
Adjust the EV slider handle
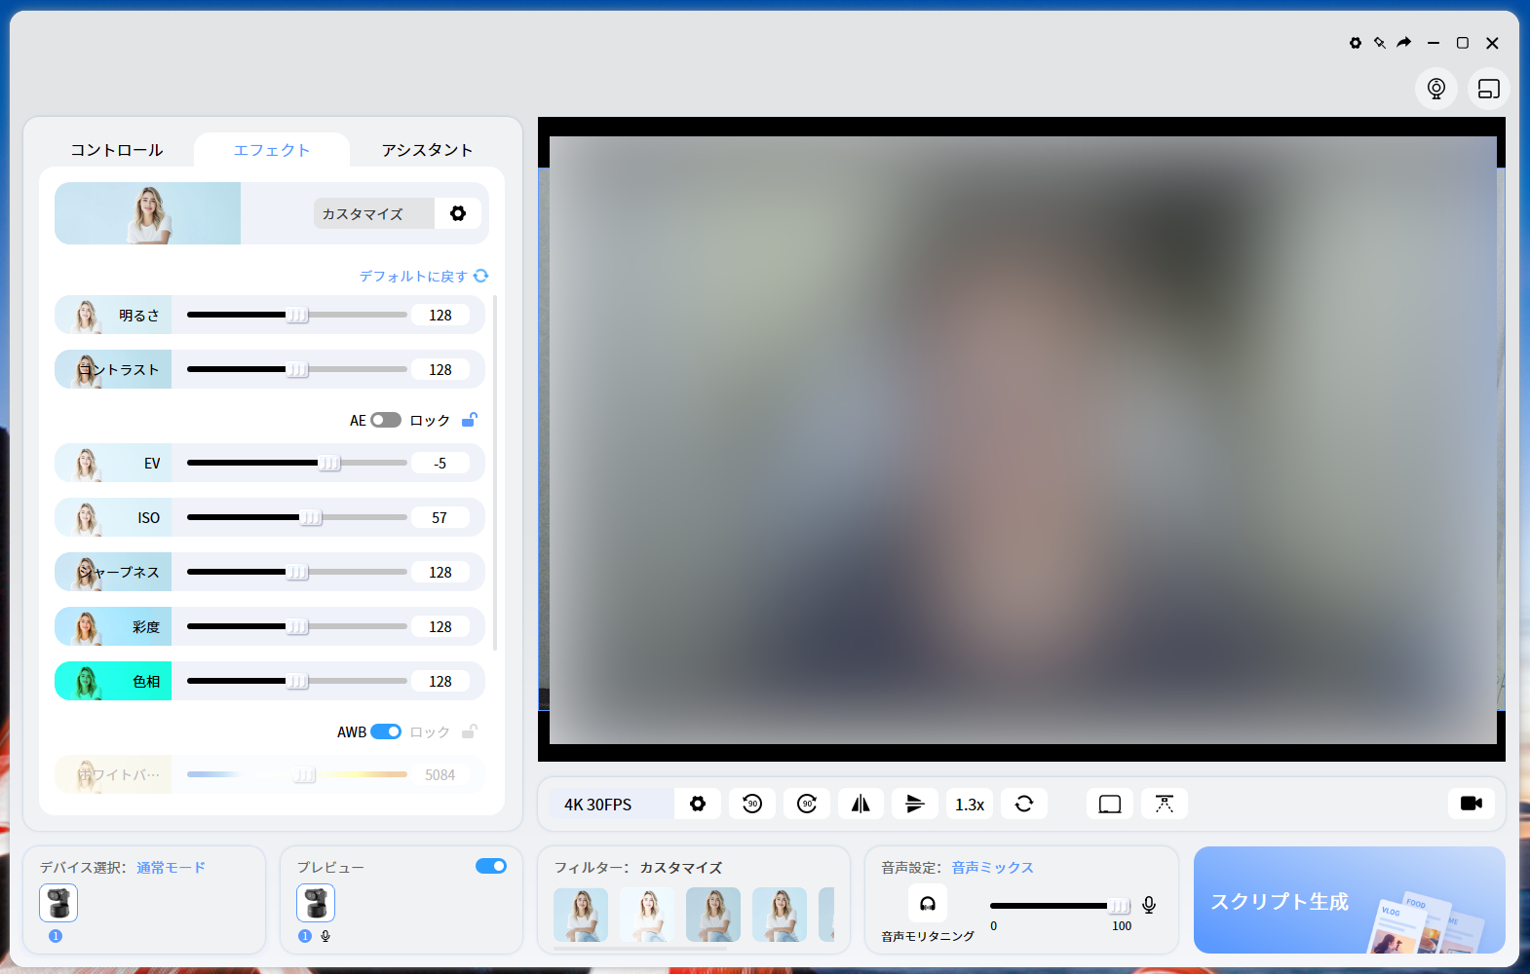pos(330,463)
